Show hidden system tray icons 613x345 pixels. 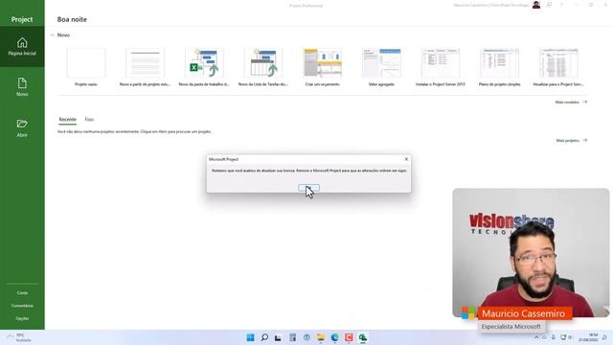(536, 337)
